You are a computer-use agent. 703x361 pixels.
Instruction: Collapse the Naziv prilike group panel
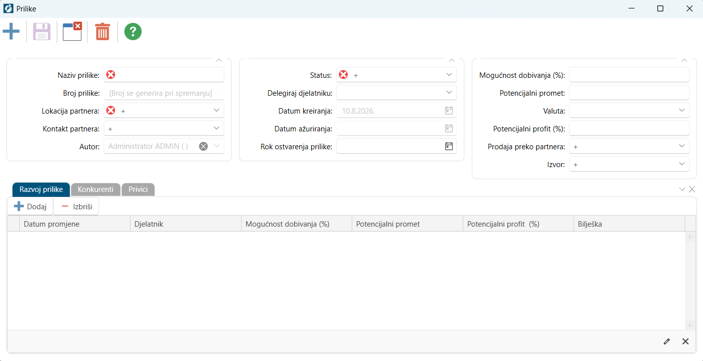point(219,60)
